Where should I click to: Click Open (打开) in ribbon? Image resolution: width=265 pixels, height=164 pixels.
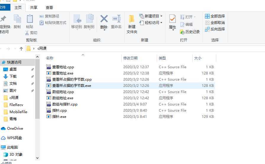click(x=188, y=17)
